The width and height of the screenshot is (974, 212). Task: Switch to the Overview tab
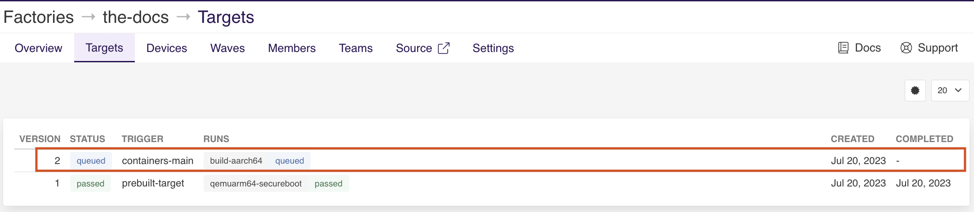tap(38, 48)
